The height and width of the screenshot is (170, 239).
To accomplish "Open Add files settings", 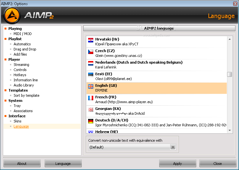I will 20,54.
